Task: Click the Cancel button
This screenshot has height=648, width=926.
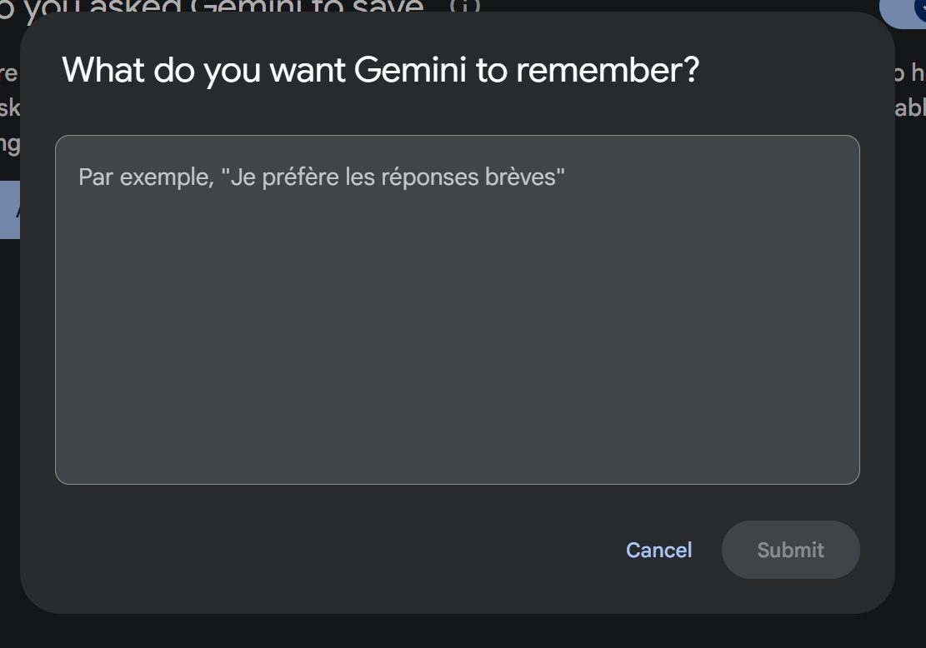Action: point(658,550)
